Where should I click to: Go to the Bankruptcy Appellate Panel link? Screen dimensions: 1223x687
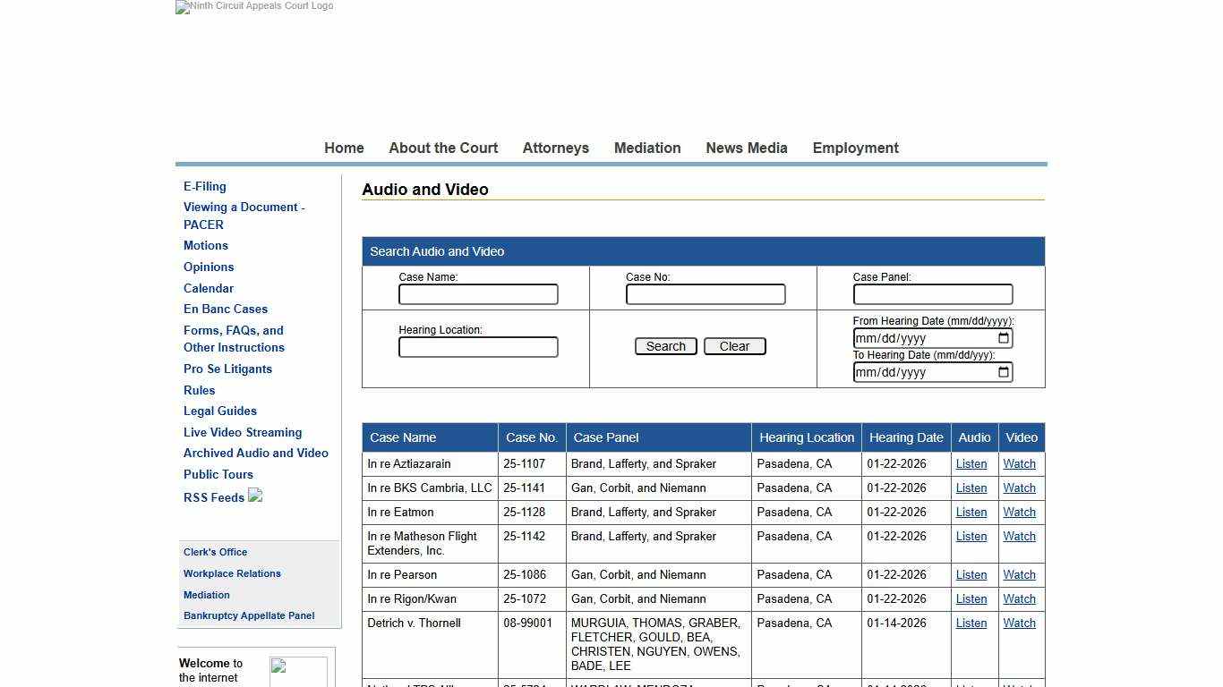249,615
